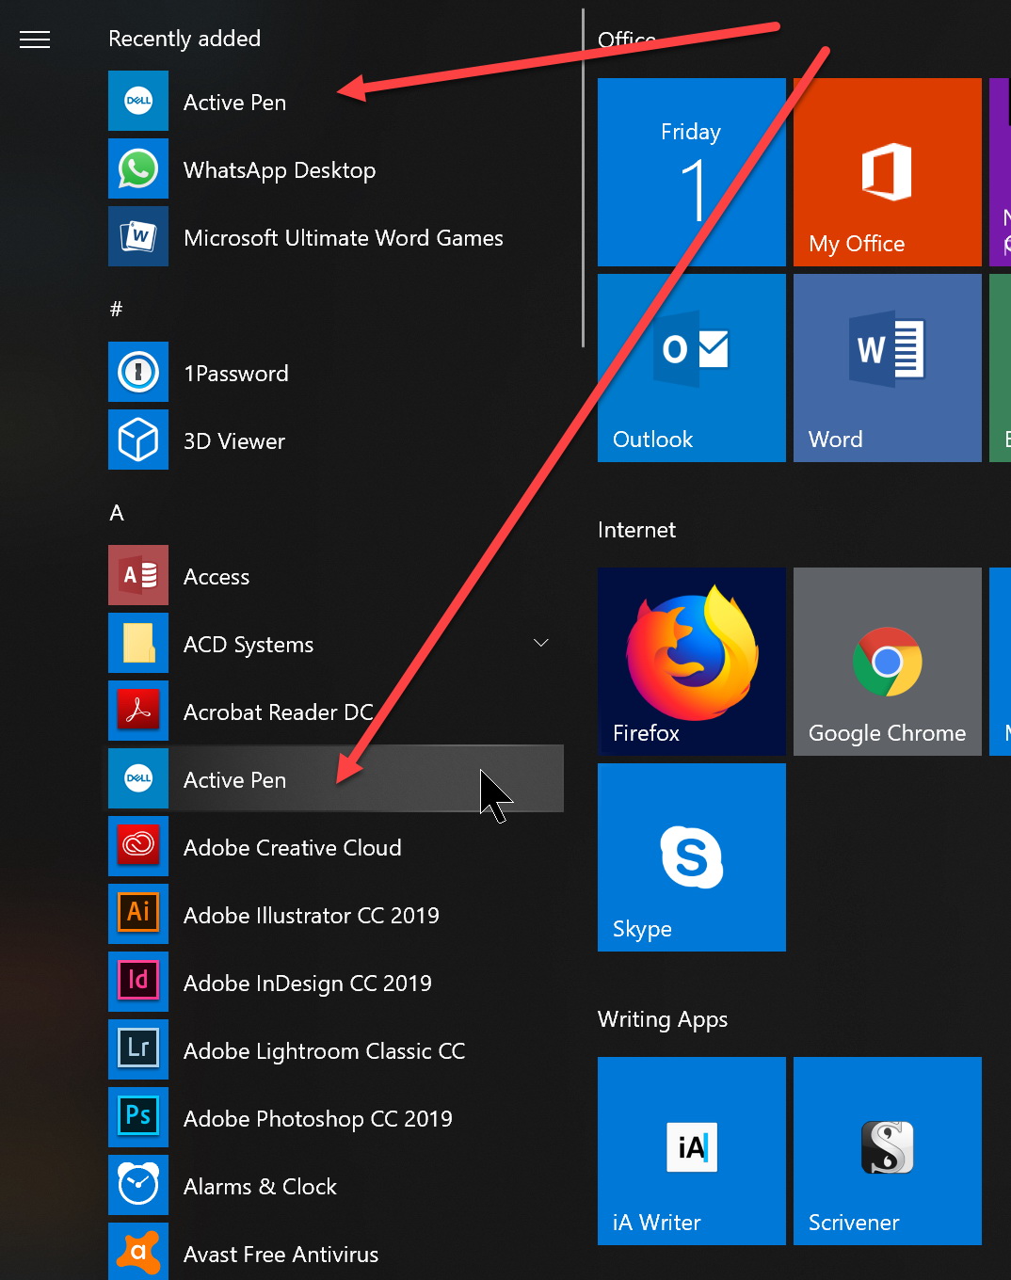The height and width of the screenshot is (1280, 1011).
Task: Launch the iA Writer tile
Action: coord(692,1151)
